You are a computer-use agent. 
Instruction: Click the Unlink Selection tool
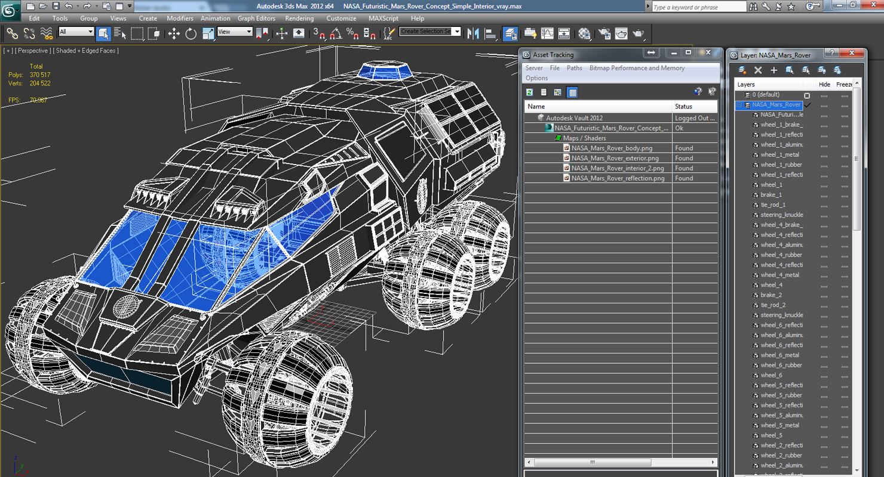(x=29, y=33)
